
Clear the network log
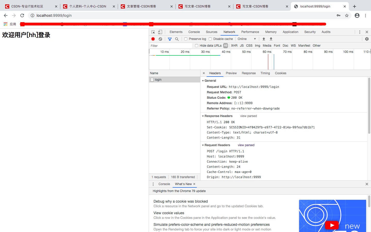160,39
